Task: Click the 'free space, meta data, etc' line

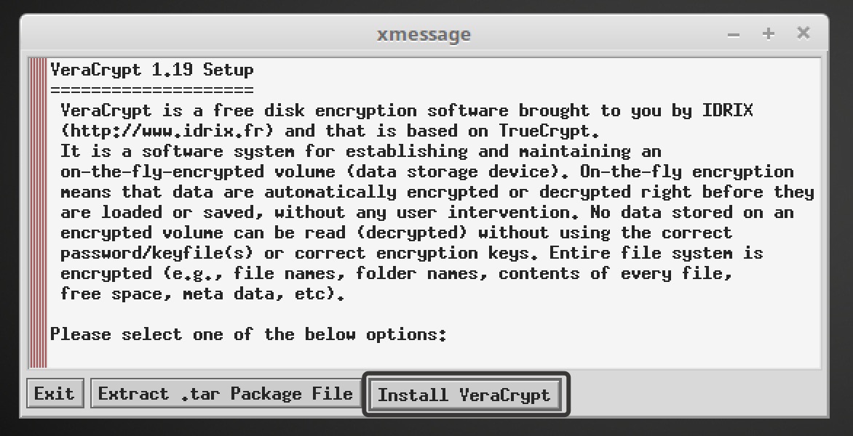Action: pos(202,294)
